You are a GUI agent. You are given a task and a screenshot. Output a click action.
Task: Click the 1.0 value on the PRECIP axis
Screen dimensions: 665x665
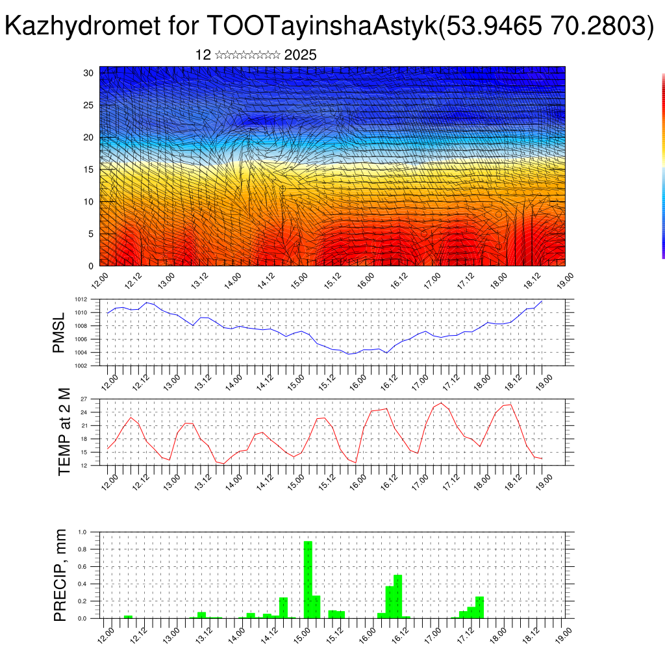point(82,532)
